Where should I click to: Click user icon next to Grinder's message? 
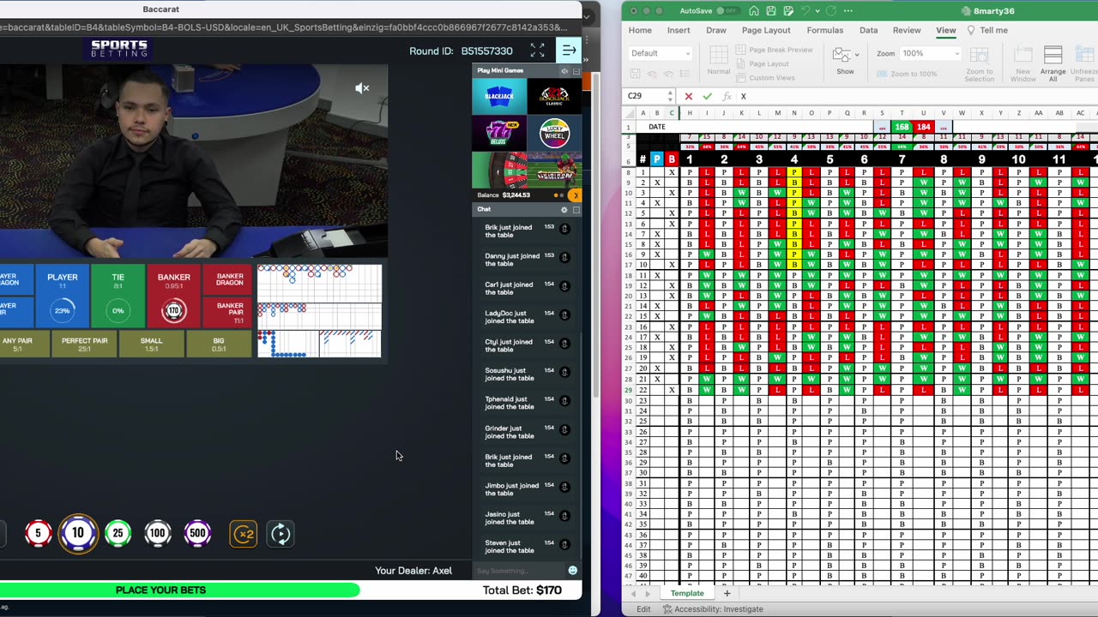[x=564, y=429]
